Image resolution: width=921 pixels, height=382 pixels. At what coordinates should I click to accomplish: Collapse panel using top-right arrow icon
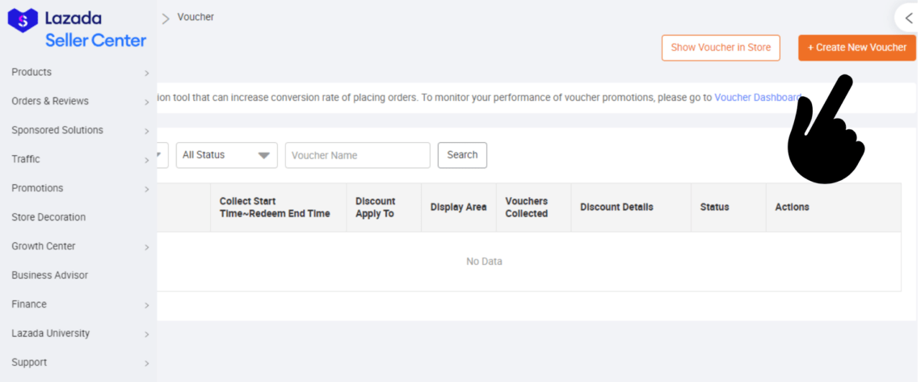(x=908, y=18)
